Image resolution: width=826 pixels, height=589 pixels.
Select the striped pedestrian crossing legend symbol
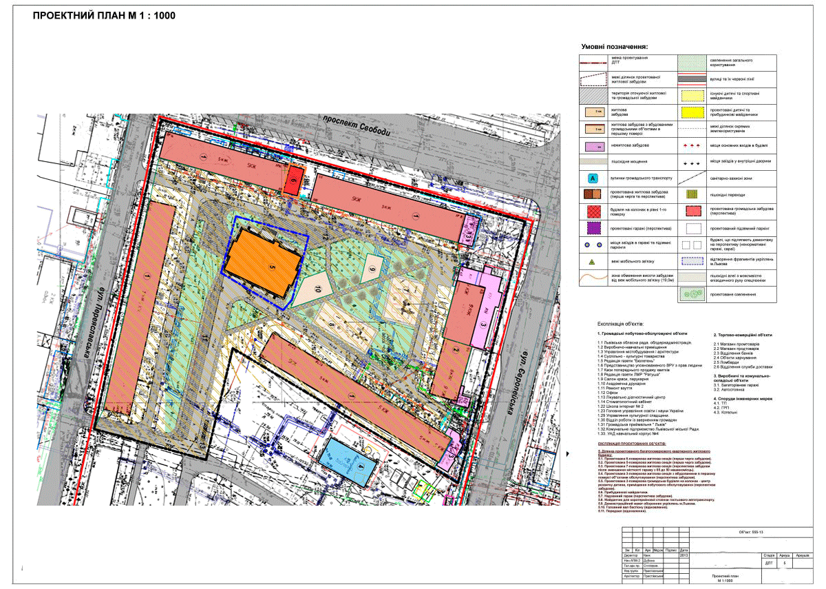(x=693, y=195)
